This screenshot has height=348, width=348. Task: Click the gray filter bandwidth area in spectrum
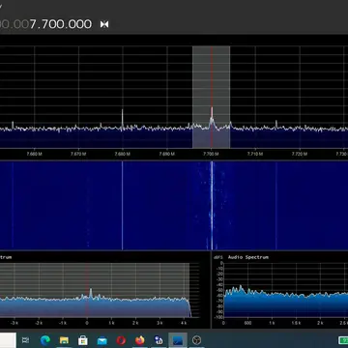(211, 97)
